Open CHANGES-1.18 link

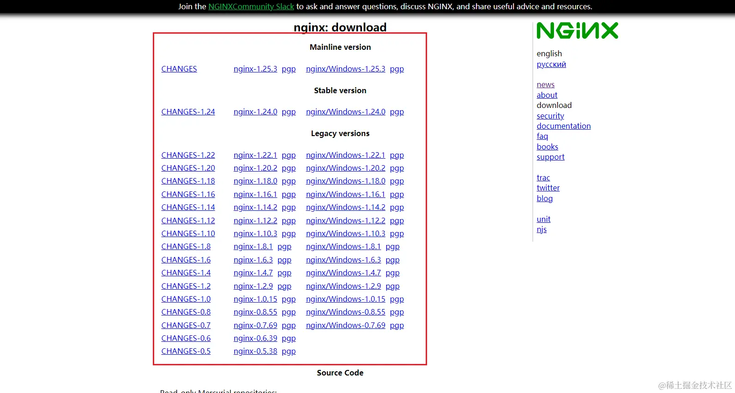pyautogui.click(x=188, y=181)
